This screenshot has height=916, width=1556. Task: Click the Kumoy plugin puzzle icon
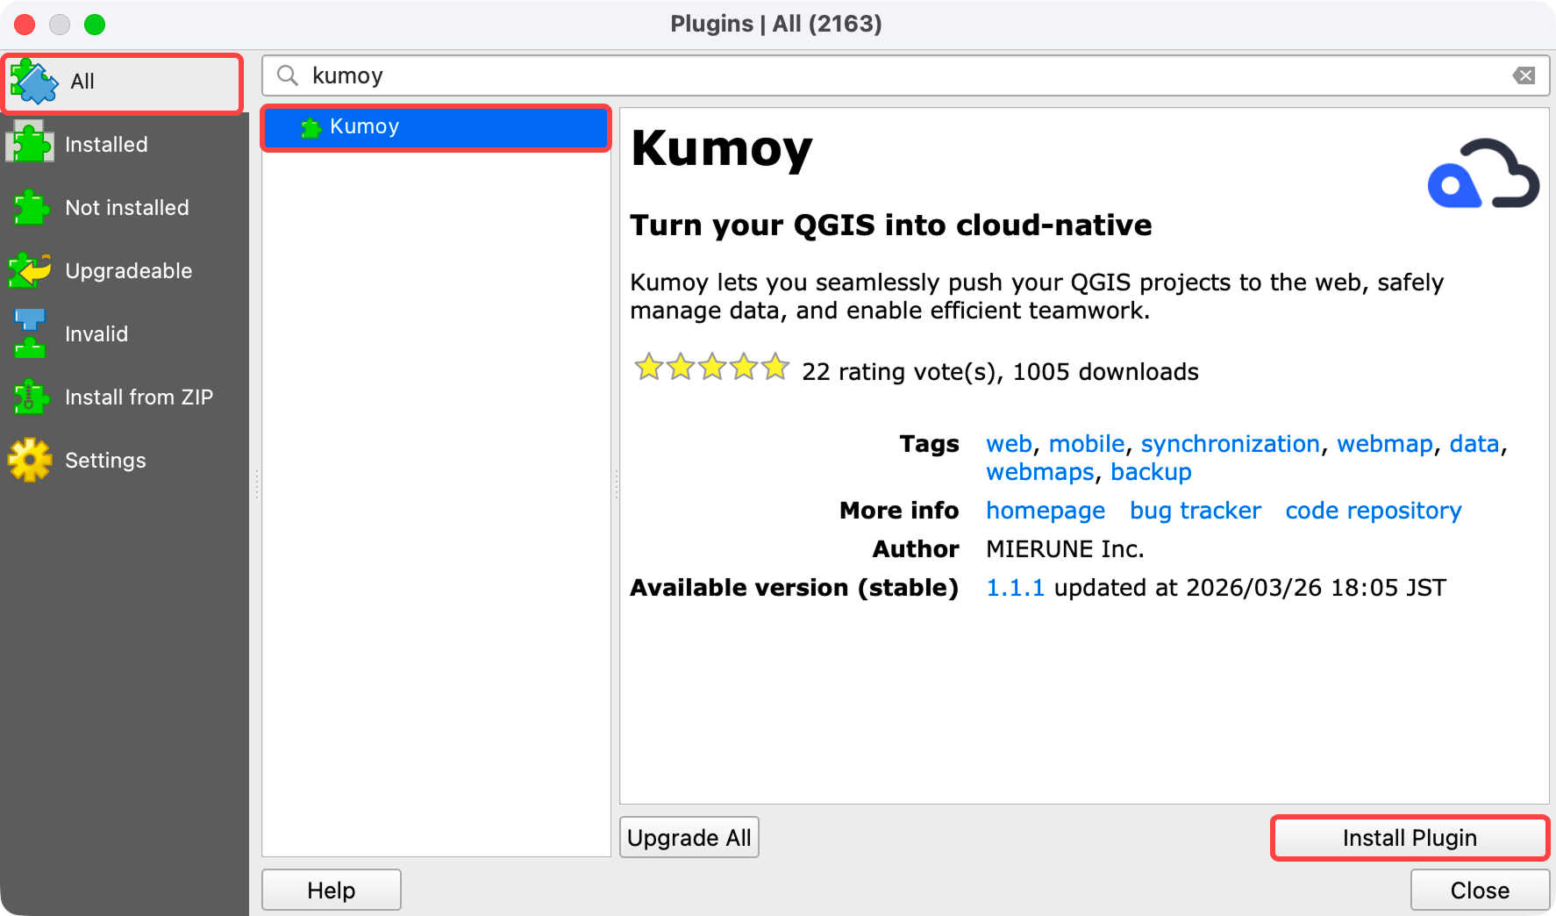(x=310, y=126)
